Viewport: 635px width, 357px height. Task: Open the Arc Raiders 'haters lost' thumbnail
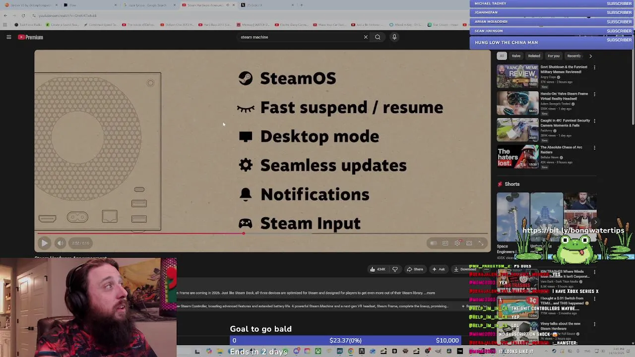pyautogui.click(x=517, y=156)
